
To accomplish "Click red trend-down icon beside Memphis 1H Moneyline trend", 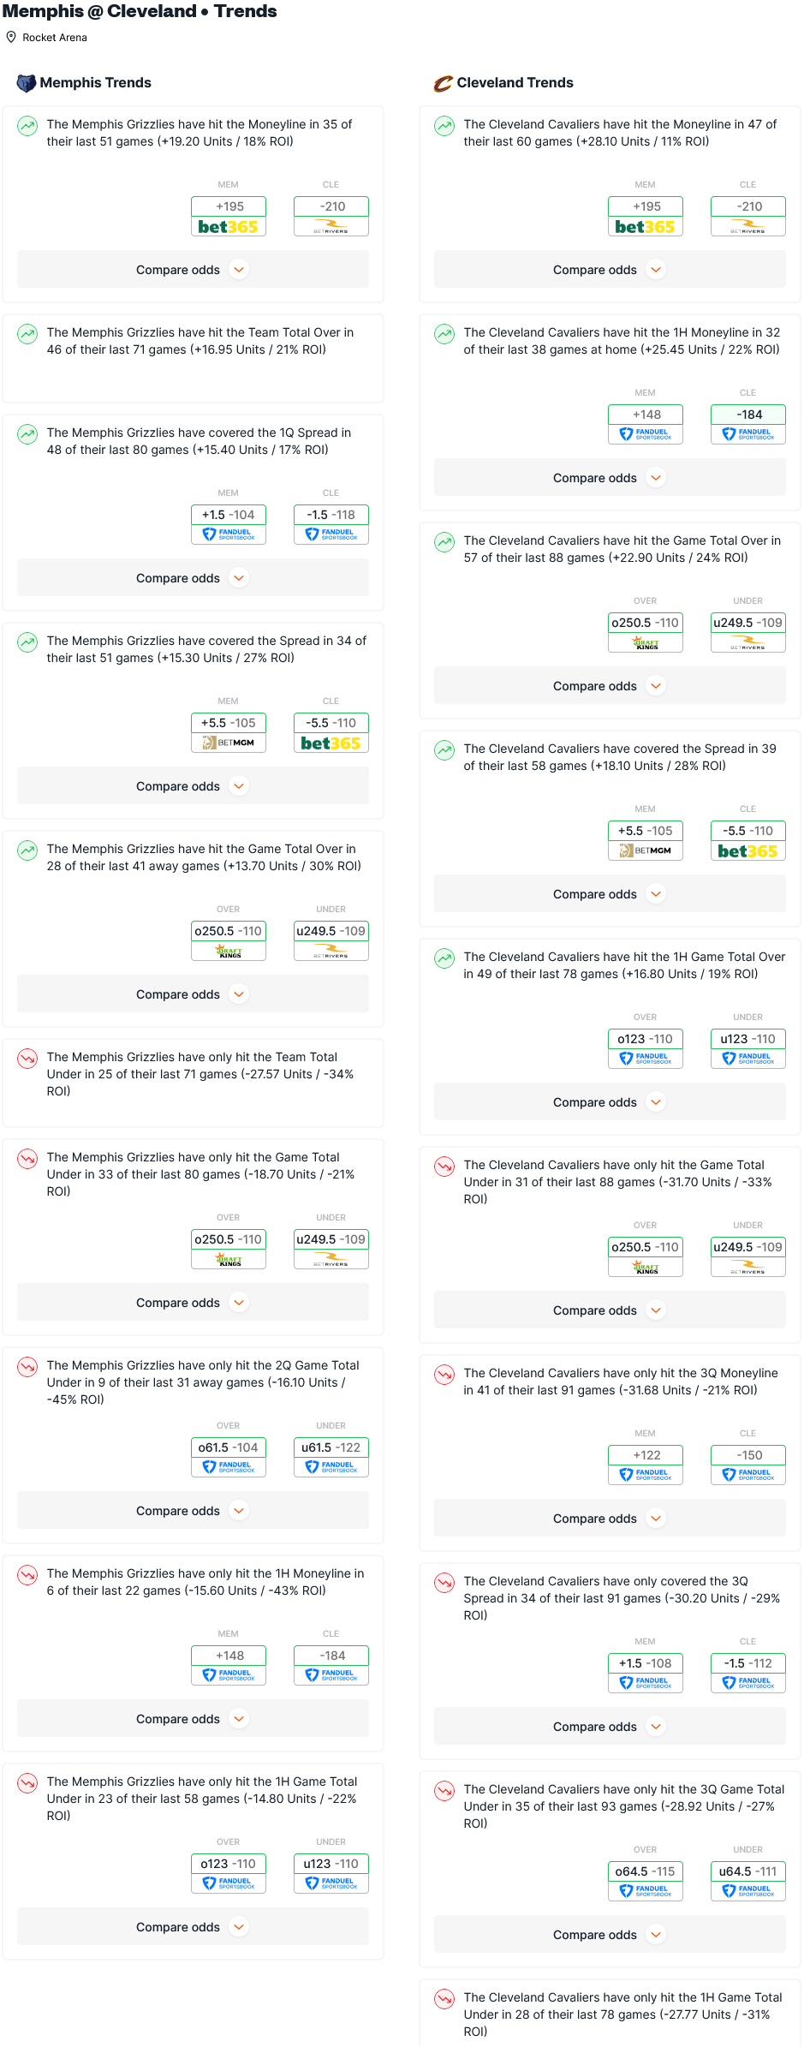I will pos(27,1575).
